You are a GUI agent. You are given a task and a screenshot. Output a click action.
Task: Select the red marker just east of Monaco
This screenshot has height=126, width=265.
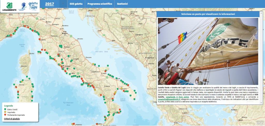11,35
